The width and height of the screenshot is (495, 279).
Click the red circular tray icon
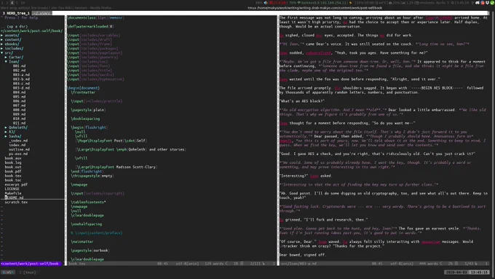[x=483, y=3]
